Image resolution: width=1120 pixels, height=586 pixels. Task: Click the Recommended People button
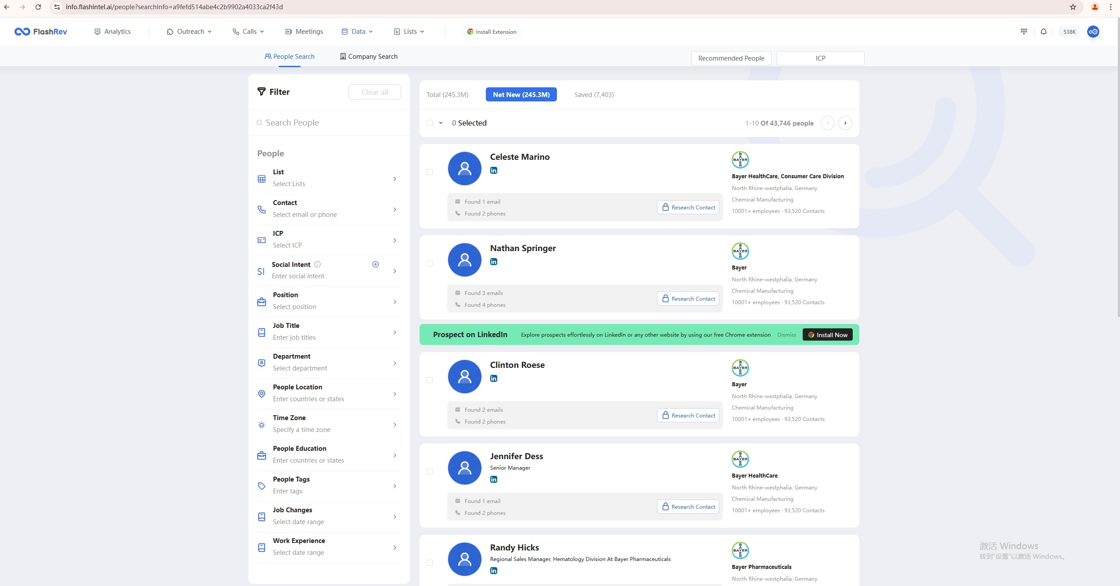tap(731, 58)
